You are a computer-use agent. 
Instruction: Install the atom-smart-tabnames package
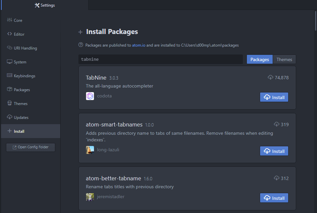(274, 151)
